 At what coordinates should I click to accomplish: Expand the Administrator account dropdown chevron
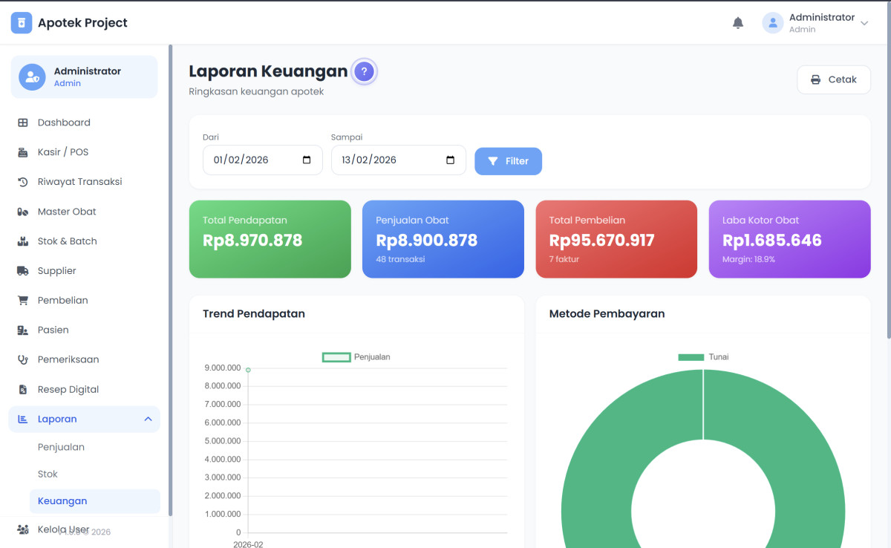pos(864,24)
